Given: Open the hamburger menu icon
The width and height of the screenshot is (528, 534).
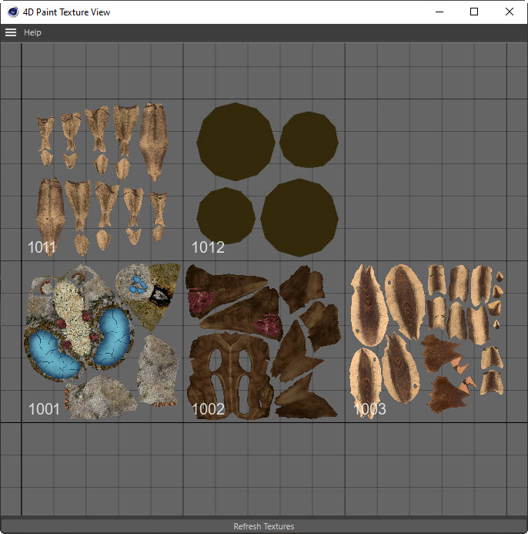Looking at the screenshot, I should (x=11, y=32).
